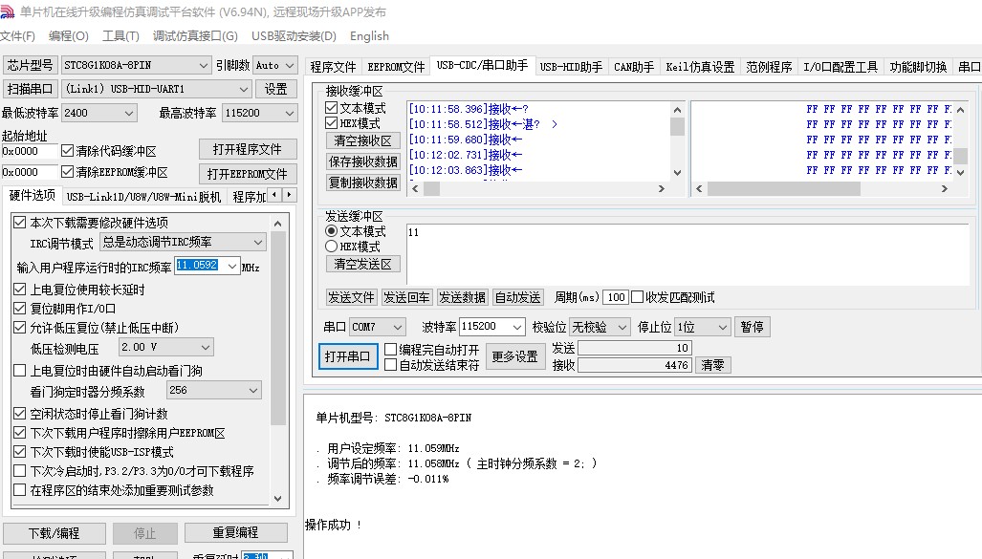
Task: Open 低压检测电压 2.00 V dropdown
Action: (x=206, y=347)
